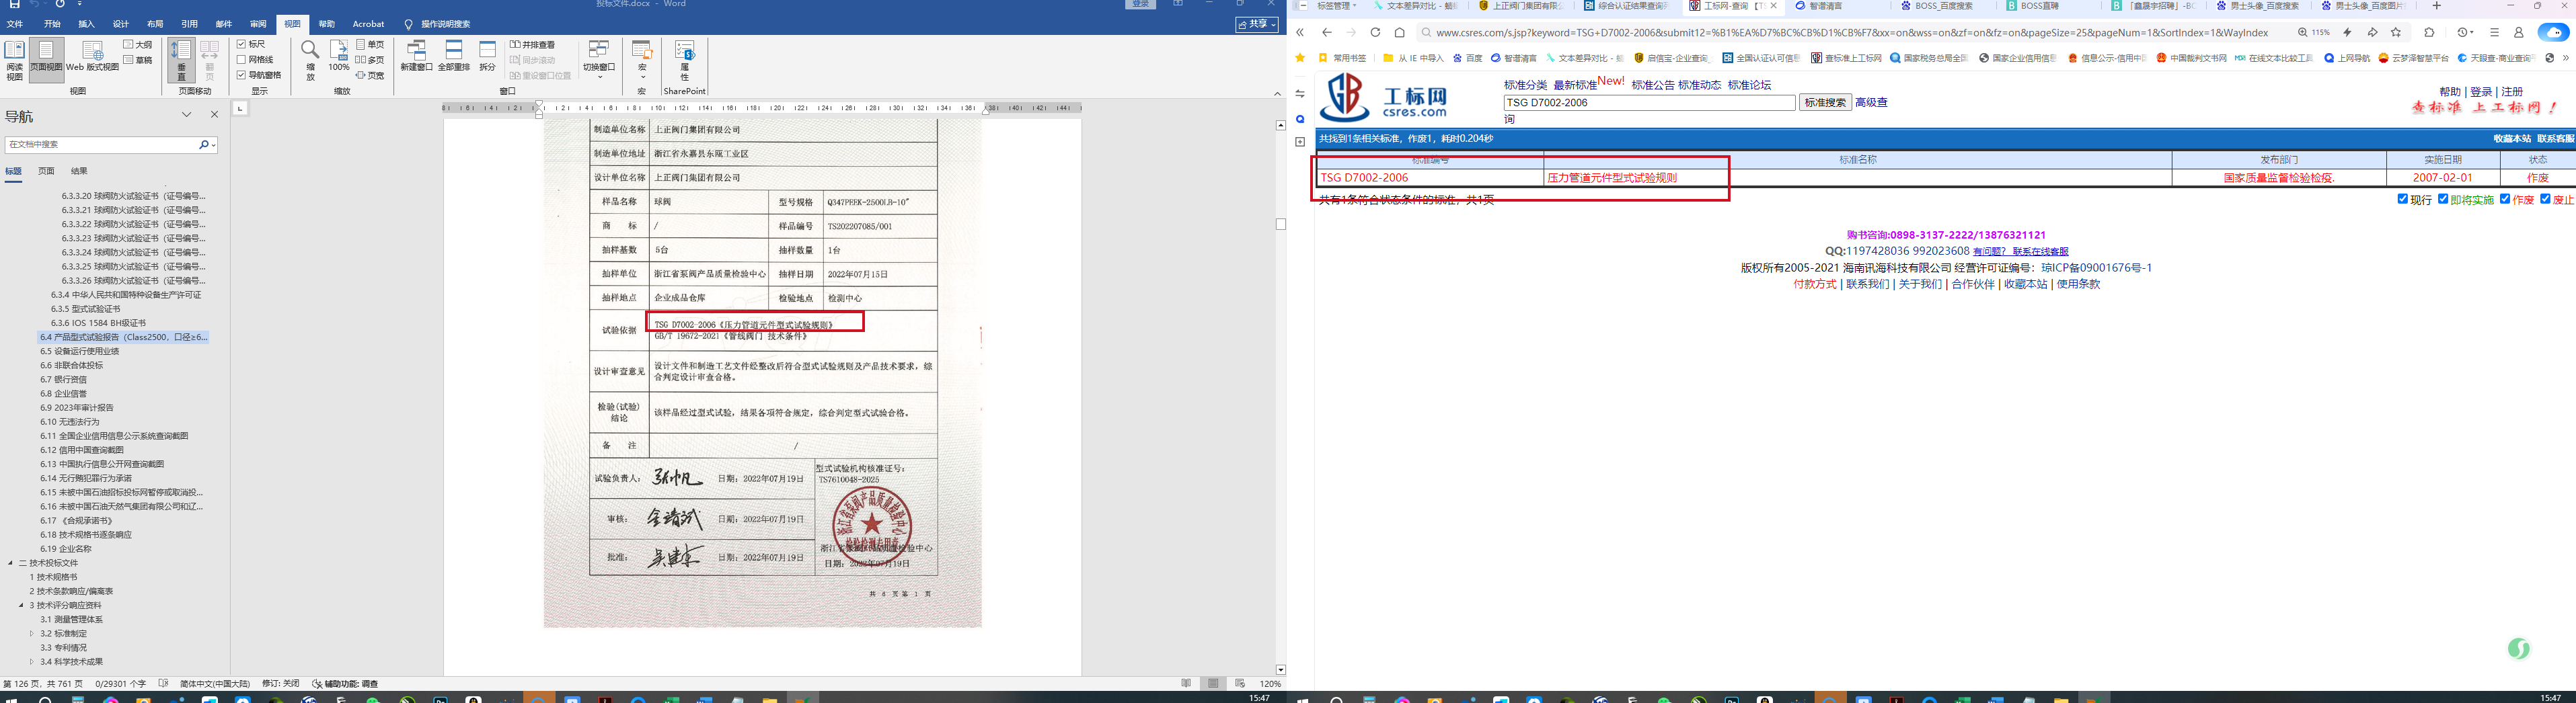Select 6.5 设备运行使用业绩 heading
This screenshot has height=703, width=2576.
(x=79, y=351)
